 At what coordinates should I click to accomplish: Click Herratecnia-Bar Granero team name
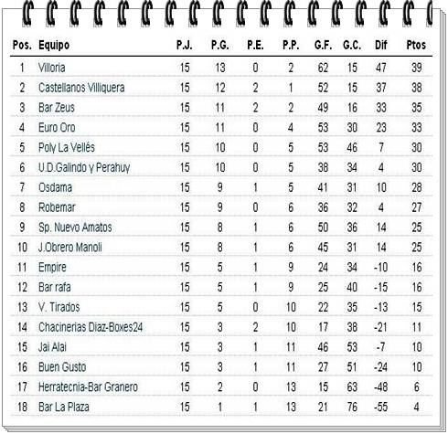coord(88,387)
